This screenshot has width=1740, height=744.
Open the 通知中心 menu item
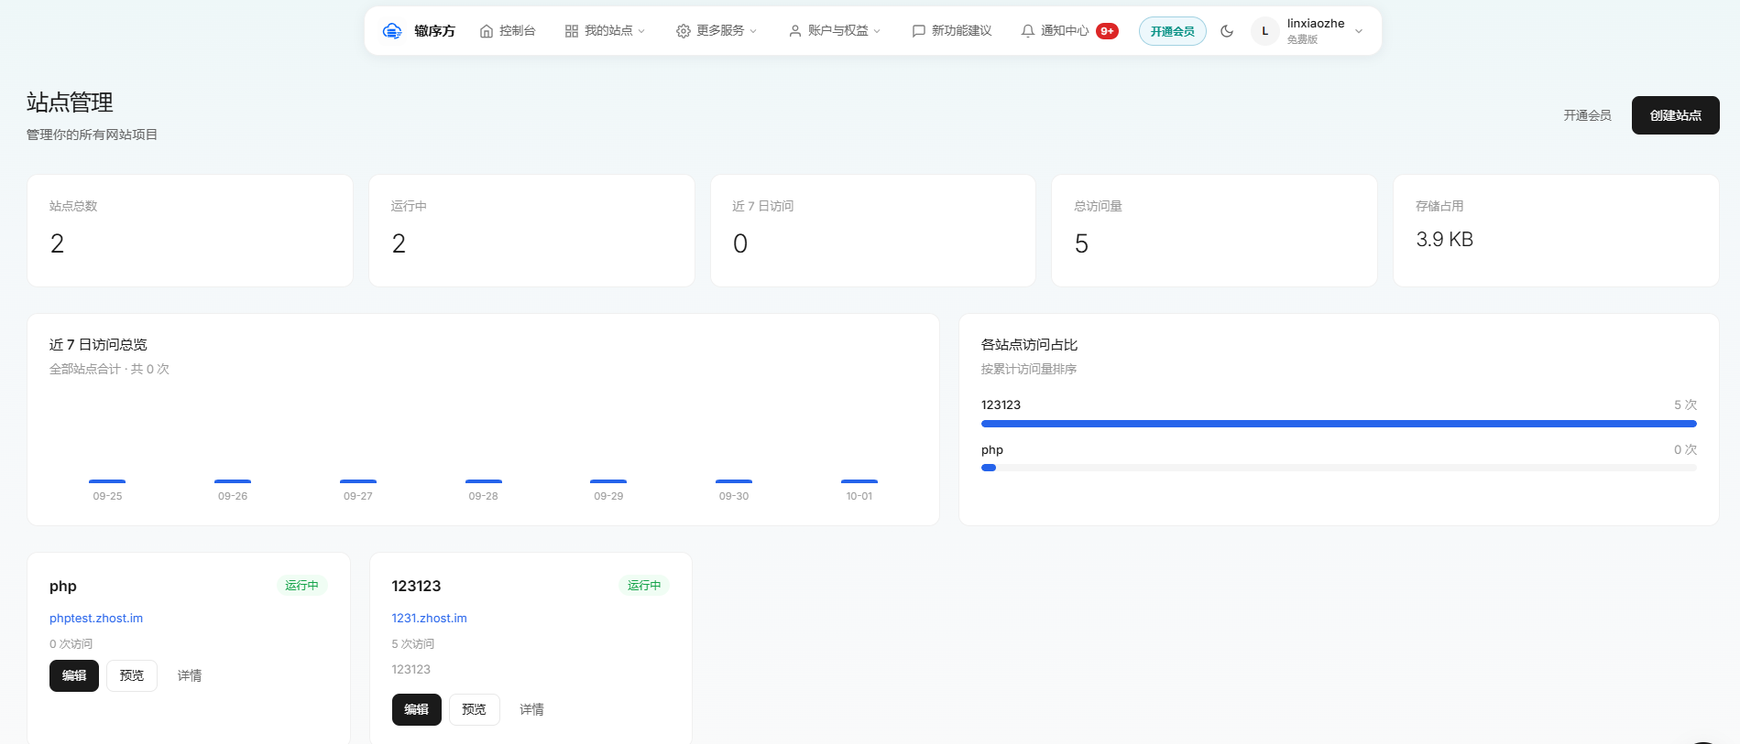coord(1069,31)
